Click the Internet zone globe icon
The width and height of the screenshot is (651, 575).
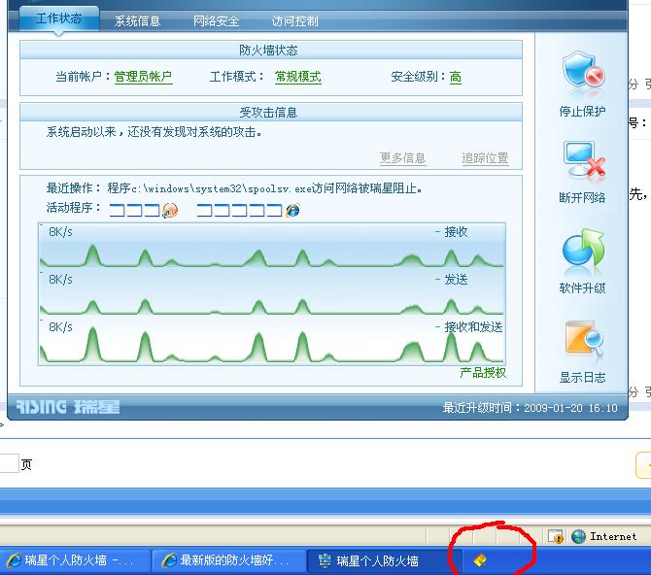578,536
